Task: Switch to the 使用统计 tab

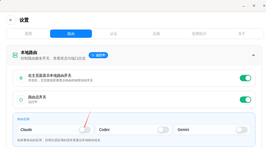Action: click(x=199, y=34)
